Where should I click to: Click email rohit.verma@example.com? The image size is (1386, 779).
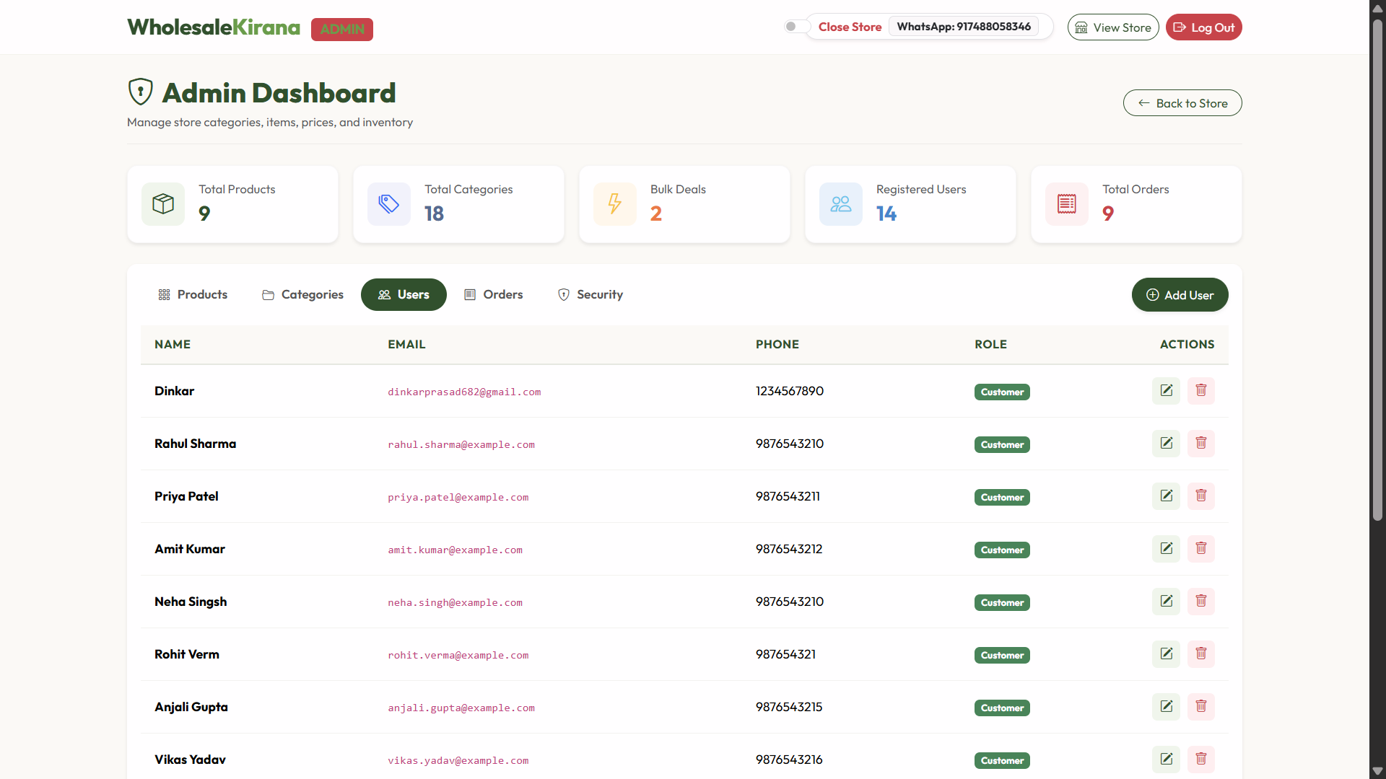458,655
